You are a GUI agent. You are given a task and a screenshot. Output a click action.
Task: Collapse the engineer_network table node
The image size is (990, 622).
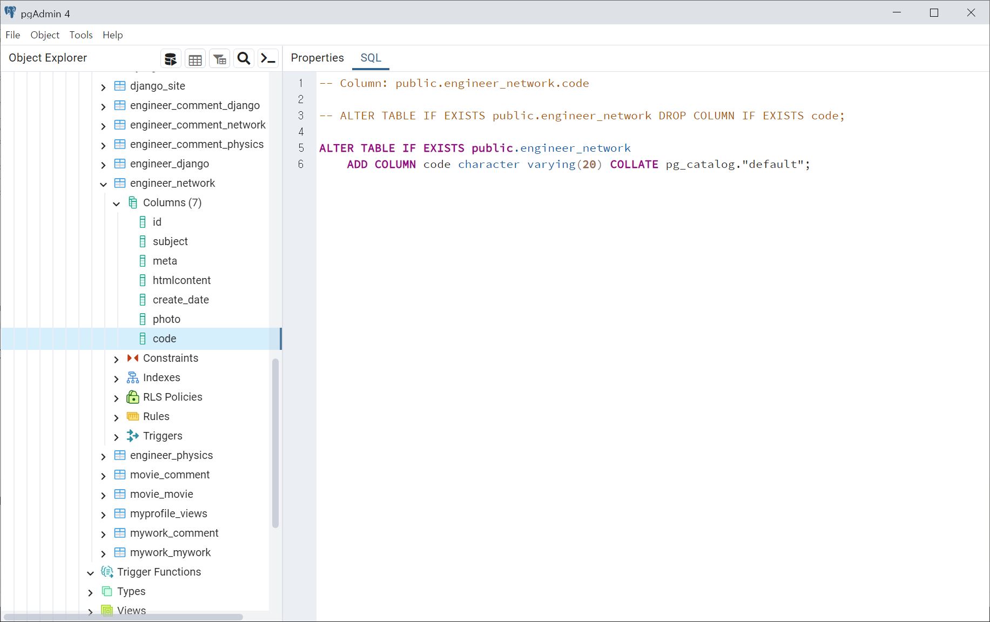coord(103,184)
